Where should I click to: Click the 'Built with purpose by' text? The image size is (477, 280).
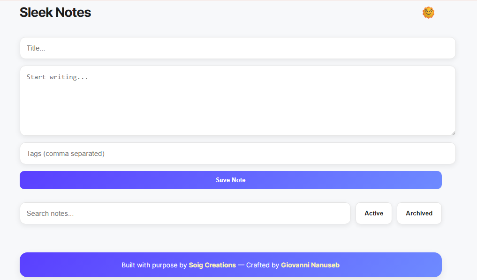coord(154,265)
